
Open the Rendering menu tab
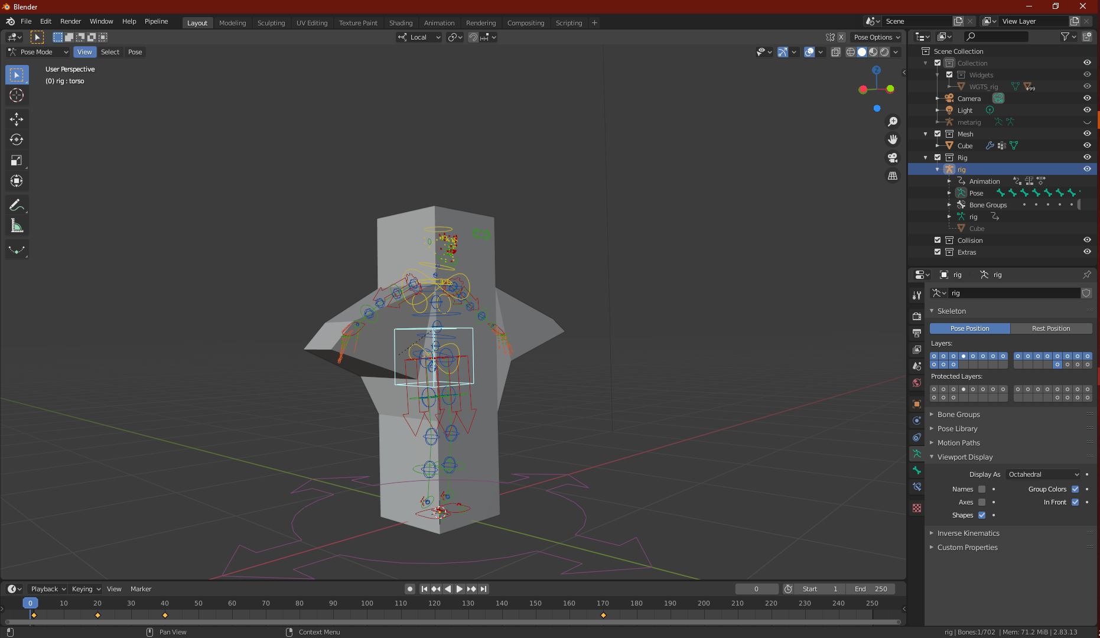(x=481, y=23)
